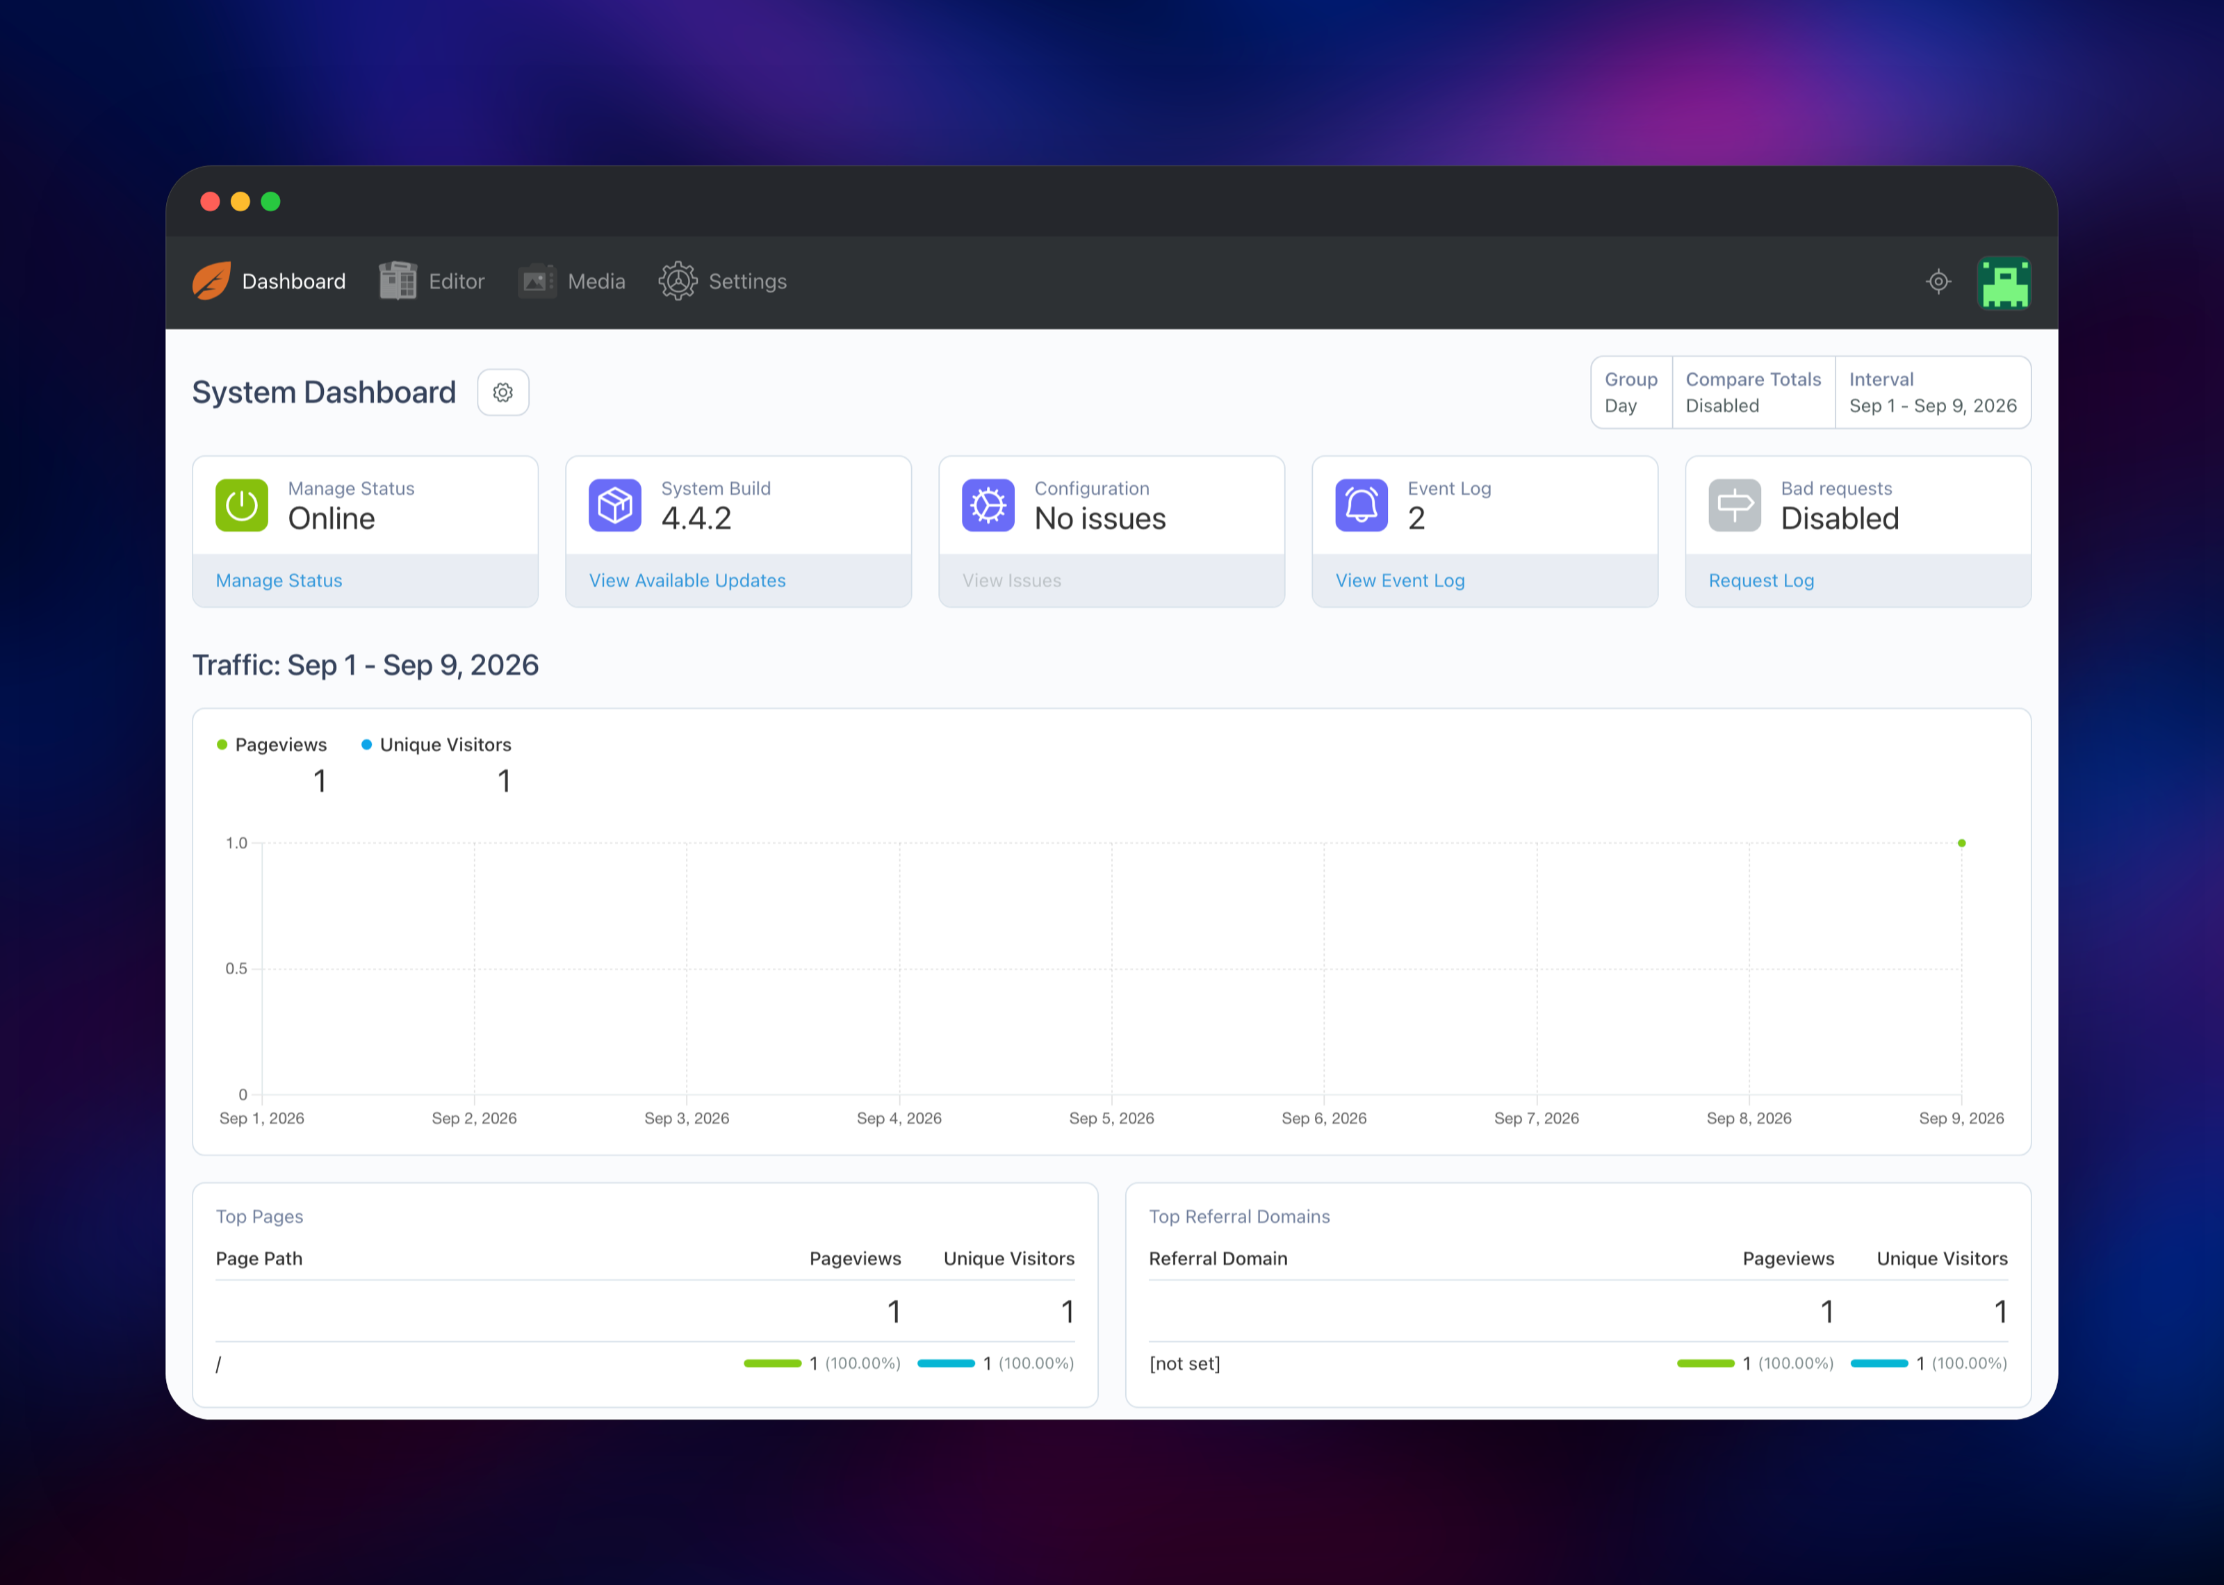Screen dimensions: 2224x1585
Task: Toggle Unique Visitors series in chart legend
Action: [436, 745]
